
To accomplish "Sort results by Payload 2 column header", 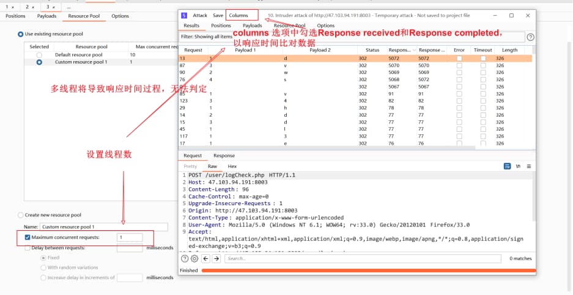I will (x=320, y=50).
